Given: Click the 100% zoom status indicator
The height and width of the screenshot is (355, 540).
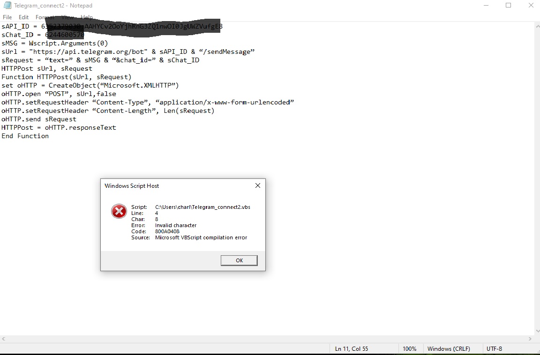Looking at the screenshot, I should [x=410, y=349].
